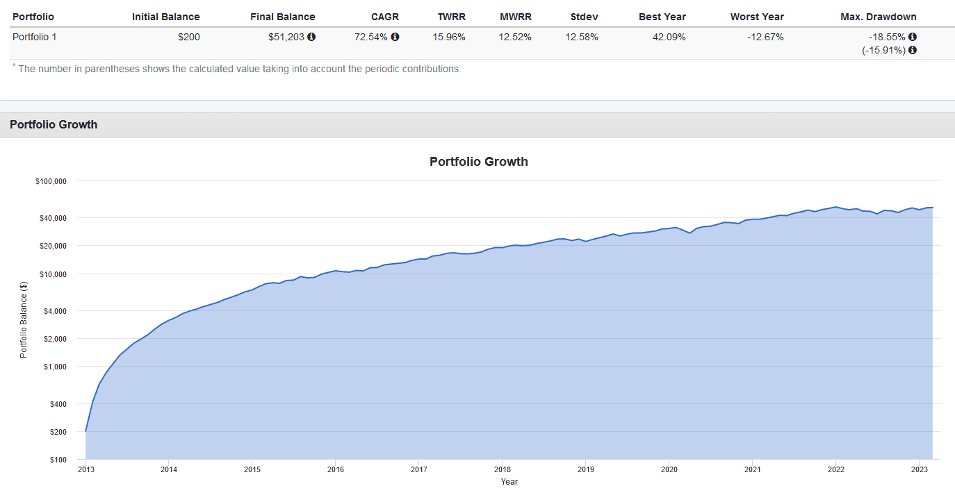Click the Portfolio Growth section header bar

(x=56, y=124)
